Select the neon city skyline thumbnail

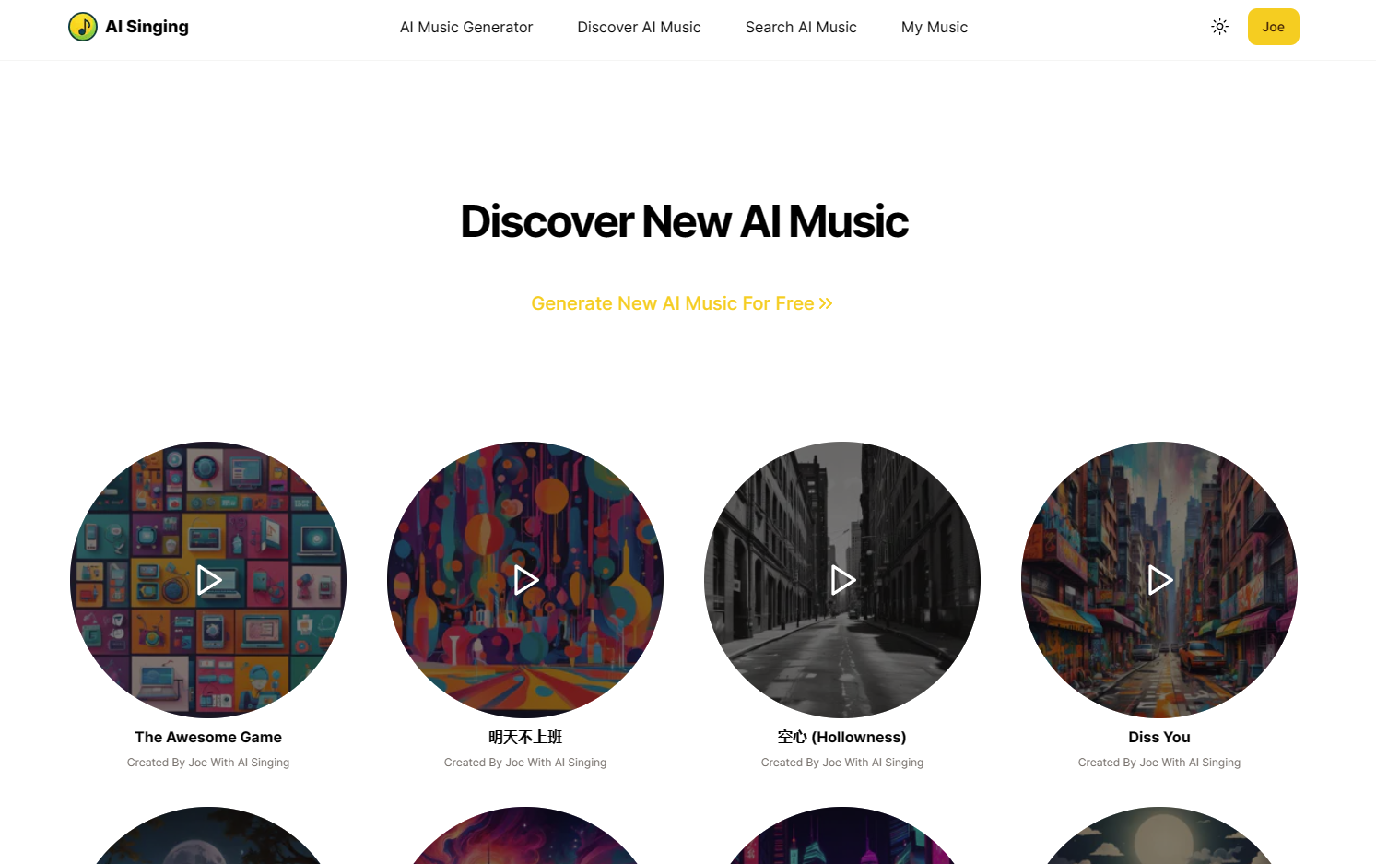(x=842, y=835)
